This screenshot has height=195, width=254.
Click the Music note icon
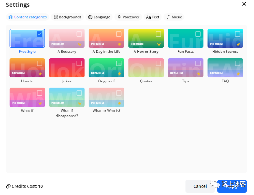point(168,17)
